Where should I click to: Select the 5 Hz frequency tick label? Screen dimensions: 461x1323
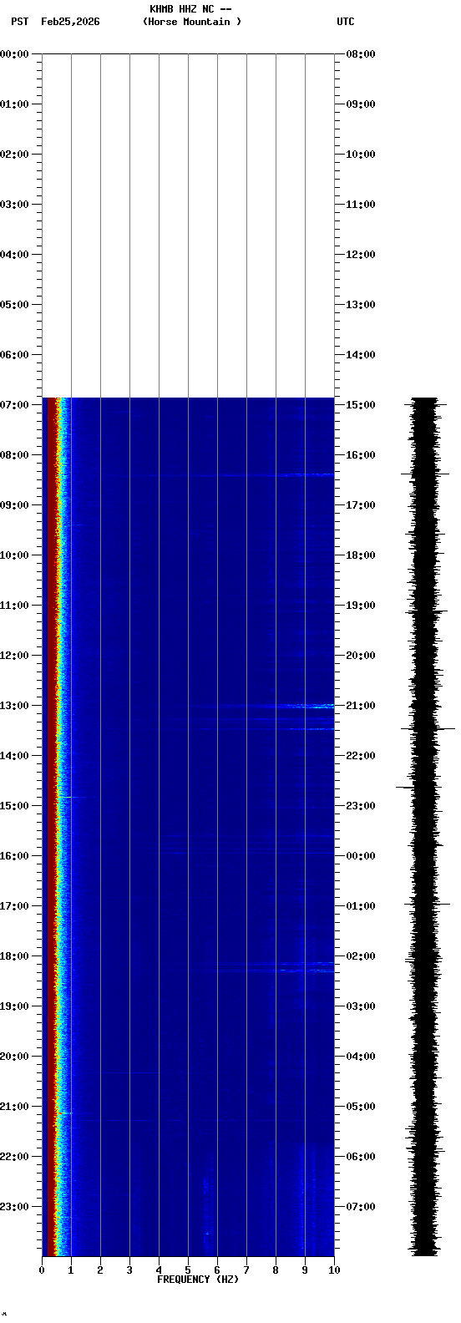(x=188, y=1270)
